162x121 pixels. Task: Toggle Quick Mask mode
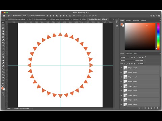point(3,92)
